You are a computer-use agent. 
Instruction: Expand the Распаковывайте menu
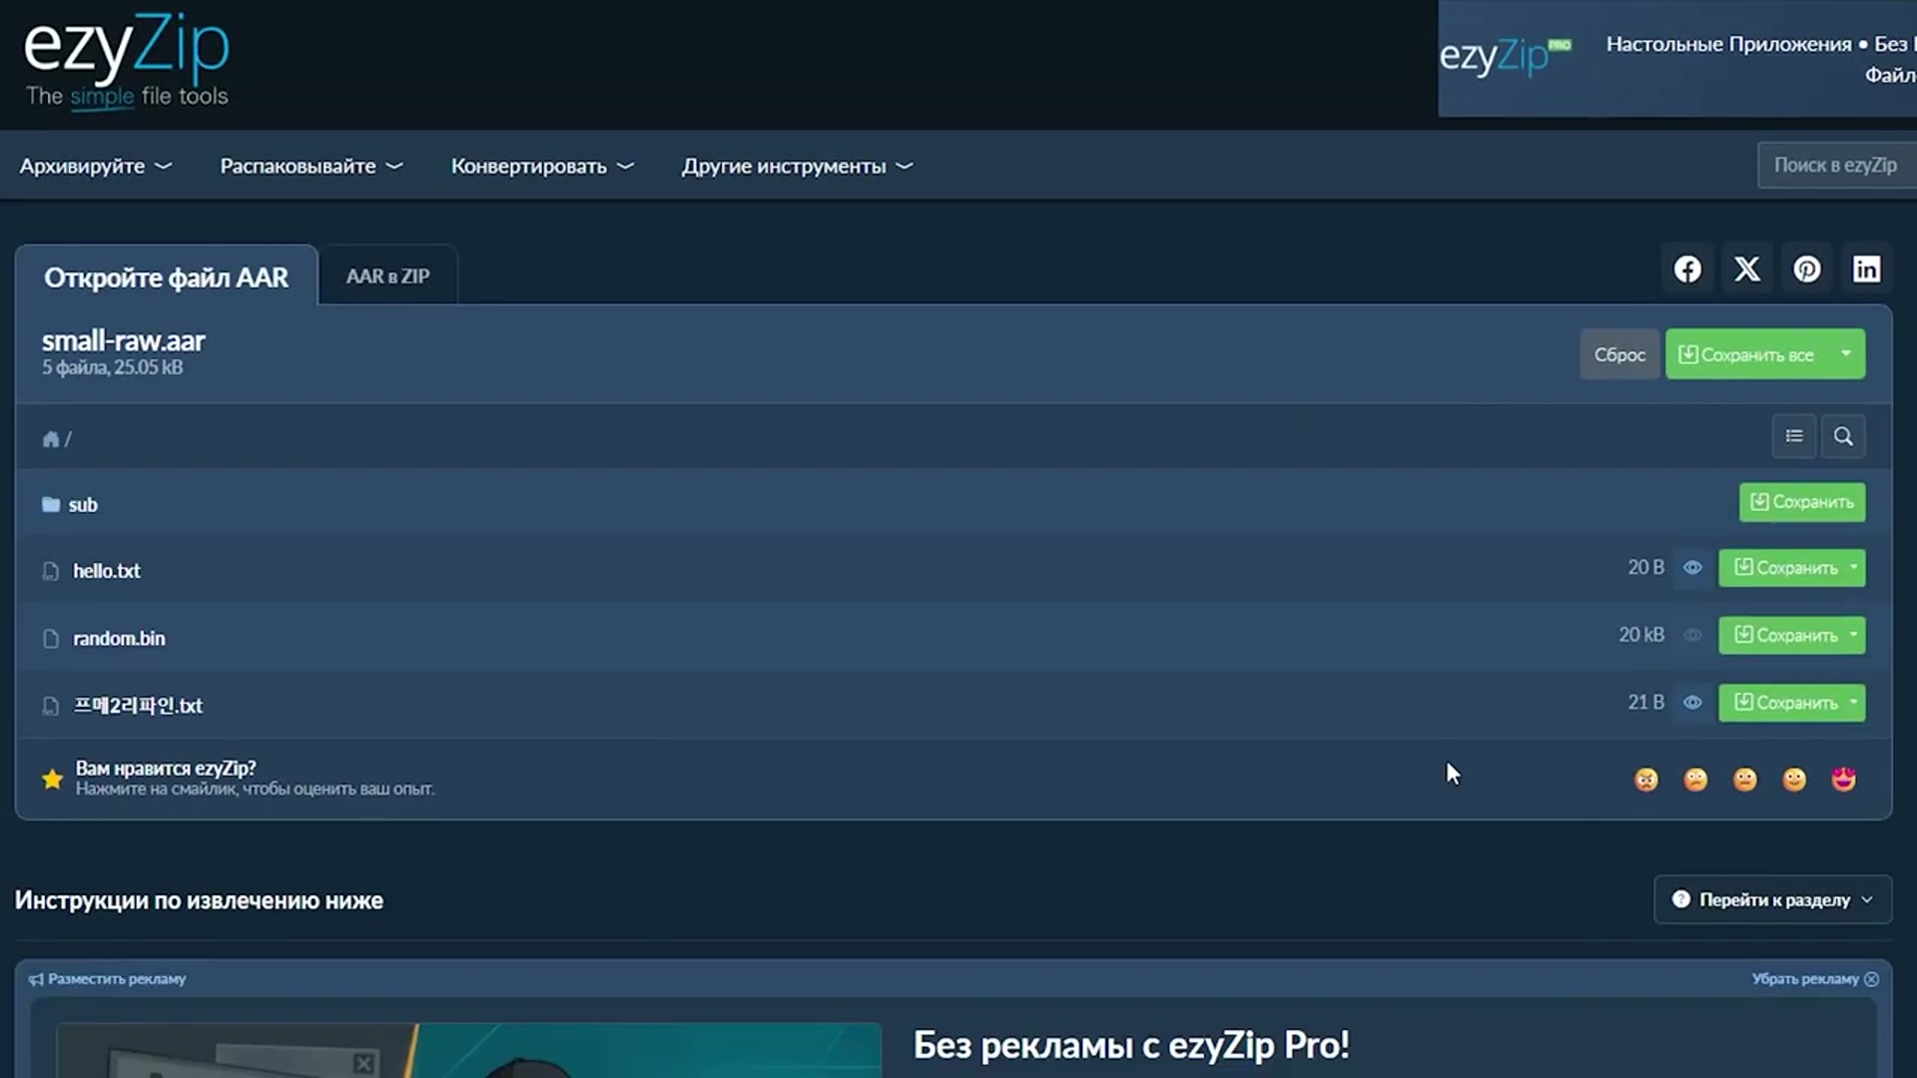pyautogui.click(x=312, y=166)
